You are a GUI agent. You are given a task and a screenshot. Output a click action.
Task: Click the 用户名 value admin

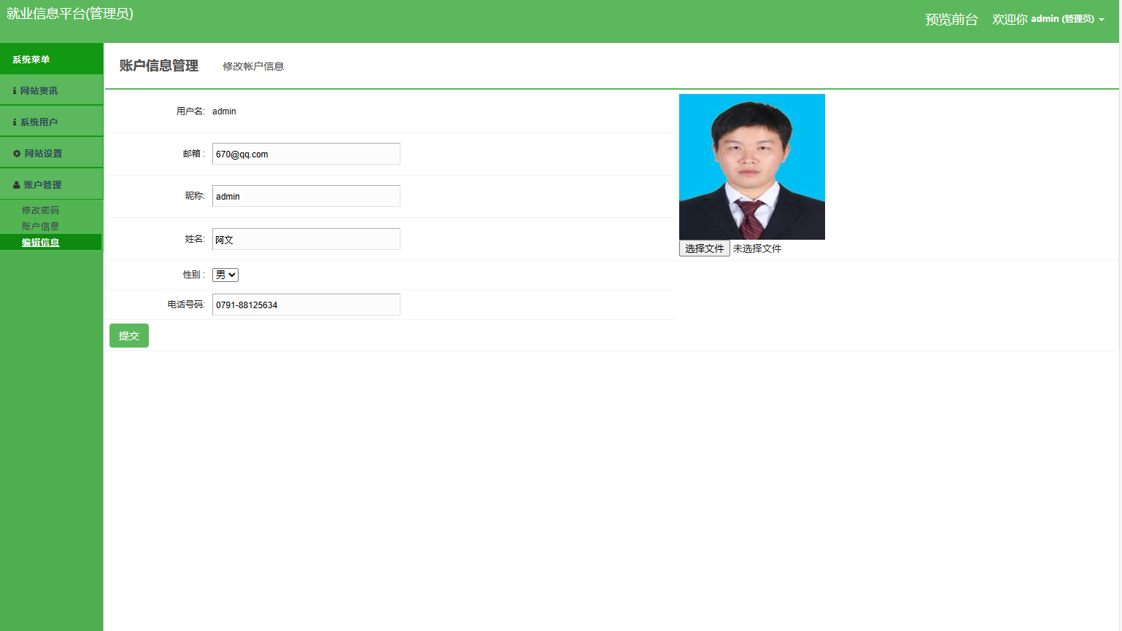point(224,111)
